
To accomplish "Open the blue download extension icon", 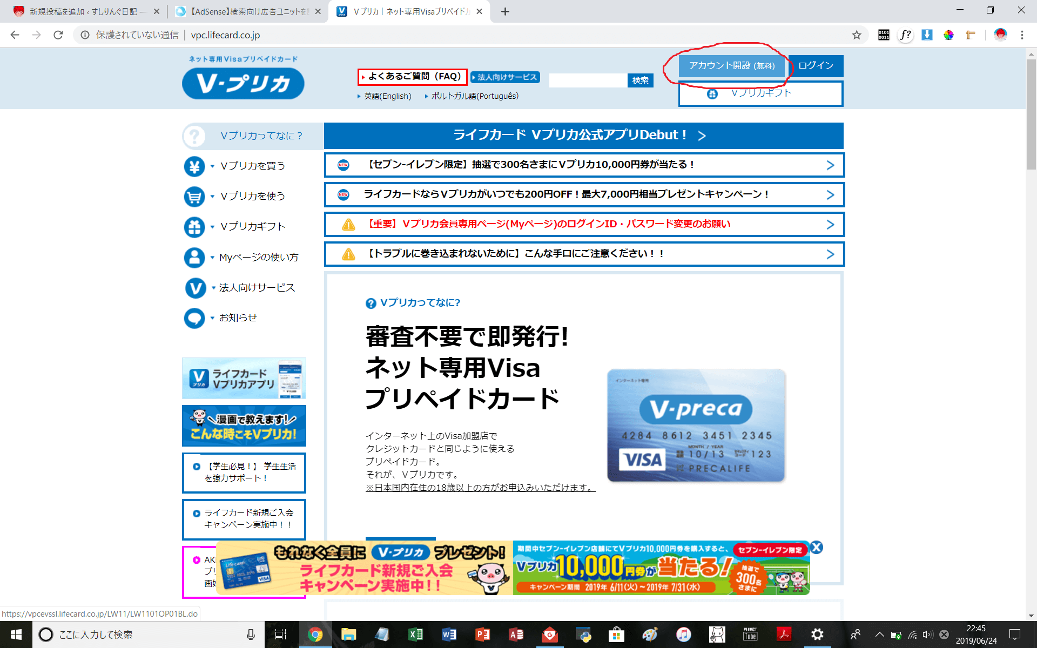I will (x=927, y=35).
